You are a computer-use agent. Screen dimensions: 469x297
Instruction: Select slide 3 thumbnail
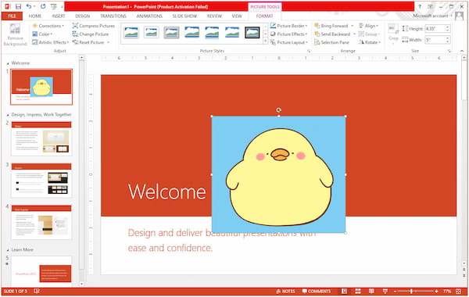[41, 181]
